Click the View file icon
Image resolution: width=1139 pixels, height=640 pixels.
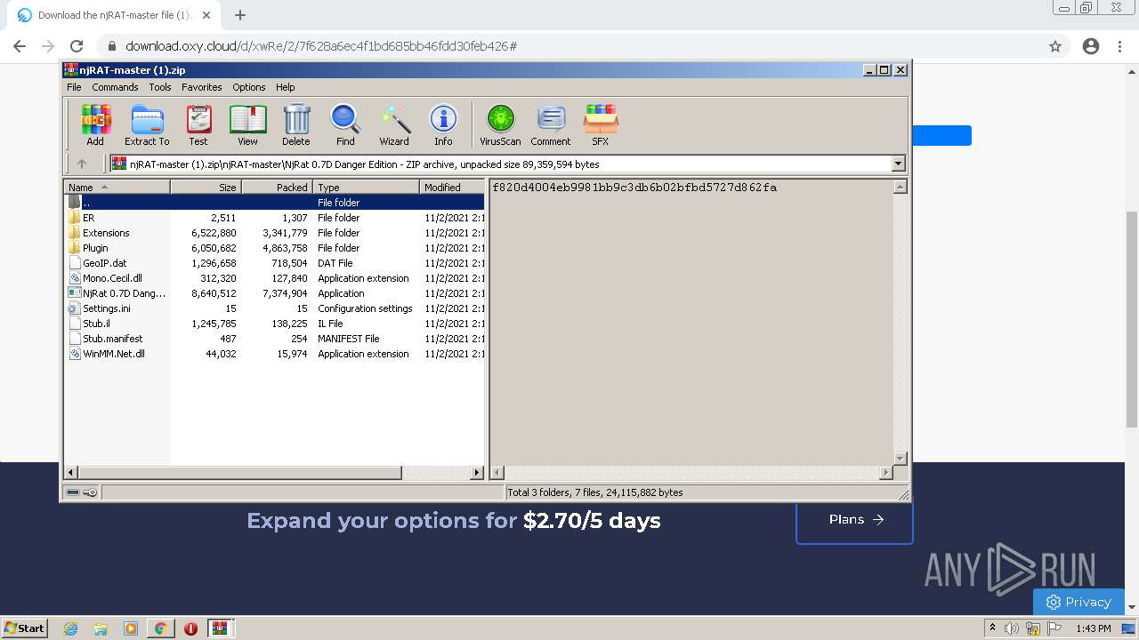pyautogui.click(x=247, y=125)
